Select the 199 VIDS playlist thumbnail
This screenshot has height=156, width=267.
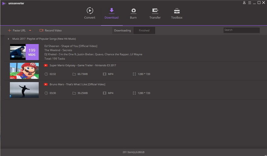click(x=24, y=52)
